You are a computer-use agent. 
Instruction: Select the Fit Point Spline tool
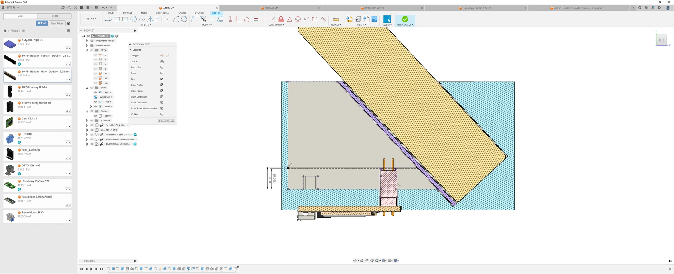pos(142,19)
